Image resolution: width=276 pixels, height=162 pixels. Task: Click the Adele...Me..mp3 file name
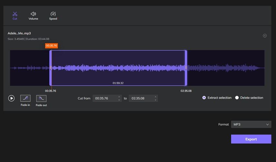click(19, 33)
